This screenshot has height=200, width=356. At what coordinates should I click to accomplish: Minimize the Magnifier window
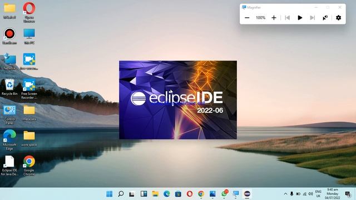pyautogui.click(x=316, y=7)
